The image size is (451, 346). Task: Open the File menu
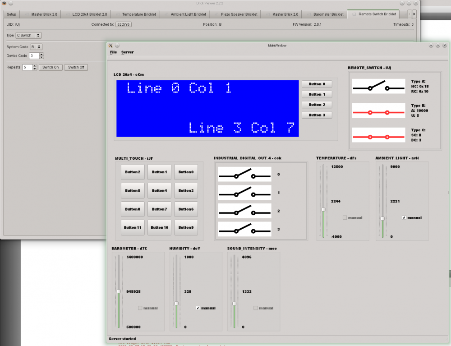[x=113, y=52]
